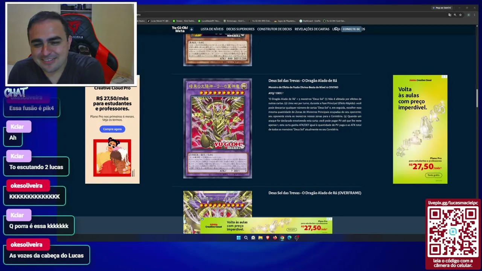Go to CONSTRUTOR DE DECKS
The width and height of the screenshot is (482, 271).
tap(275, 29)
